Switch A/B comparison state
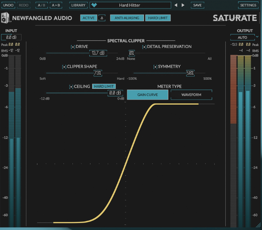262x230 pixels. click(41, 5)
